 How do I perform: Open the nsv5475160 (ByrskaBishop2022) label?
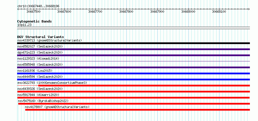click(43, 101)
